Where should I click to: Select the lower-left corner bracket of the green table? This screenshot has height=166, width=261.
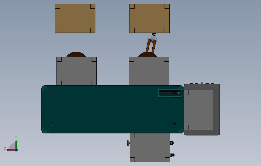(44, 130)
